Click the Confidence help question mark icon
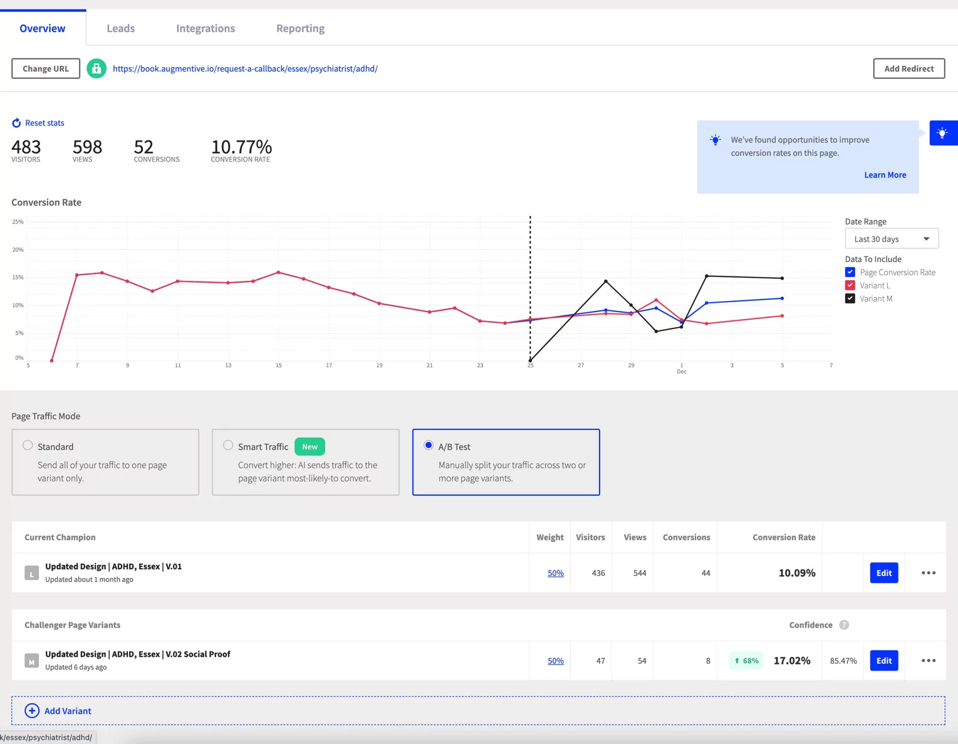This screenshot has height=744, width=958. (x=844, y=625)
